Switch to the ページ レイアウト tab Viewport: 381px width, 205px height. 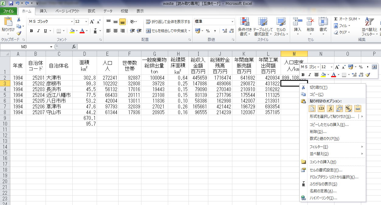(67, 11)
